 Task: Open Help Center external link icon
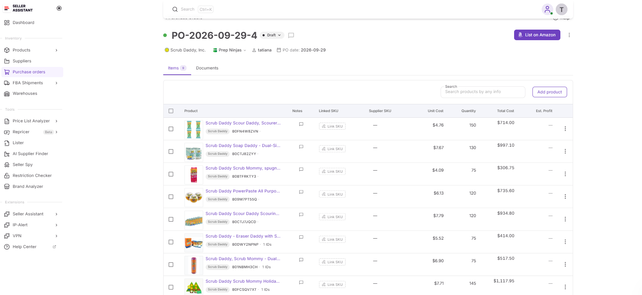(x=54, y=247)
